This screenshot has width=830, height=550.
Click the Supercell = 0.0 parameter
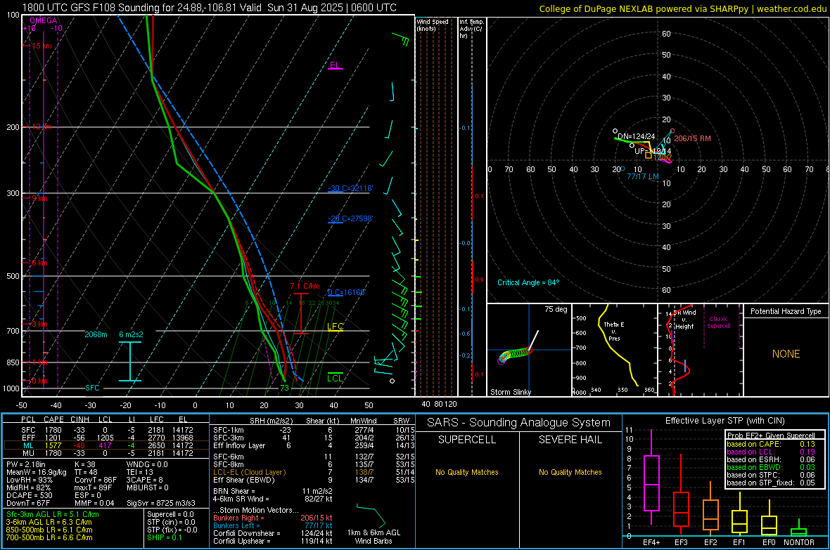pos(170,514)
